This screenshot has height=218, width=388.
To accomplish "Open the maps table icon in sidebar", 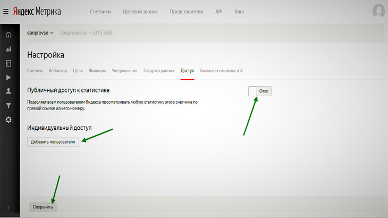I will 9,63.
